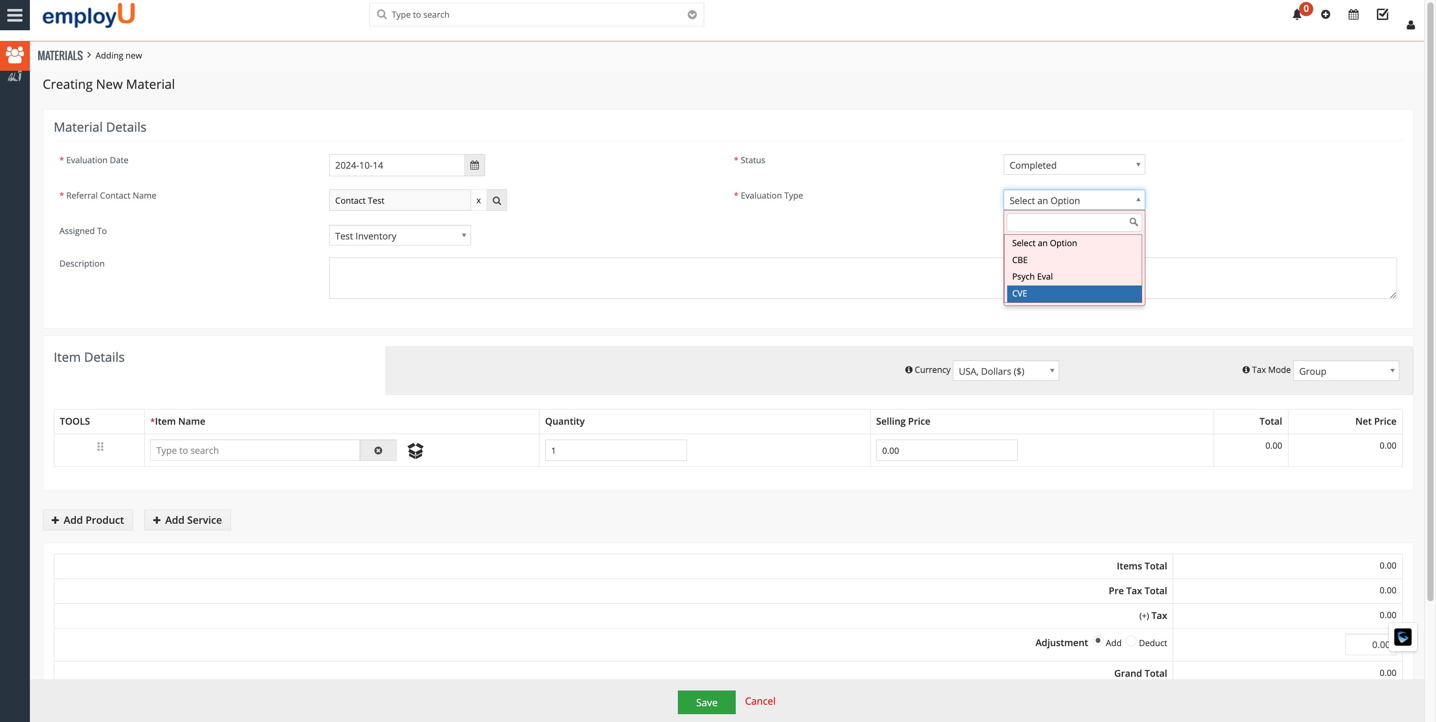Image resolution: width=1436 pixels, height=722 pixels.
Task: Click the Add Service button
Action: [187, 520]
